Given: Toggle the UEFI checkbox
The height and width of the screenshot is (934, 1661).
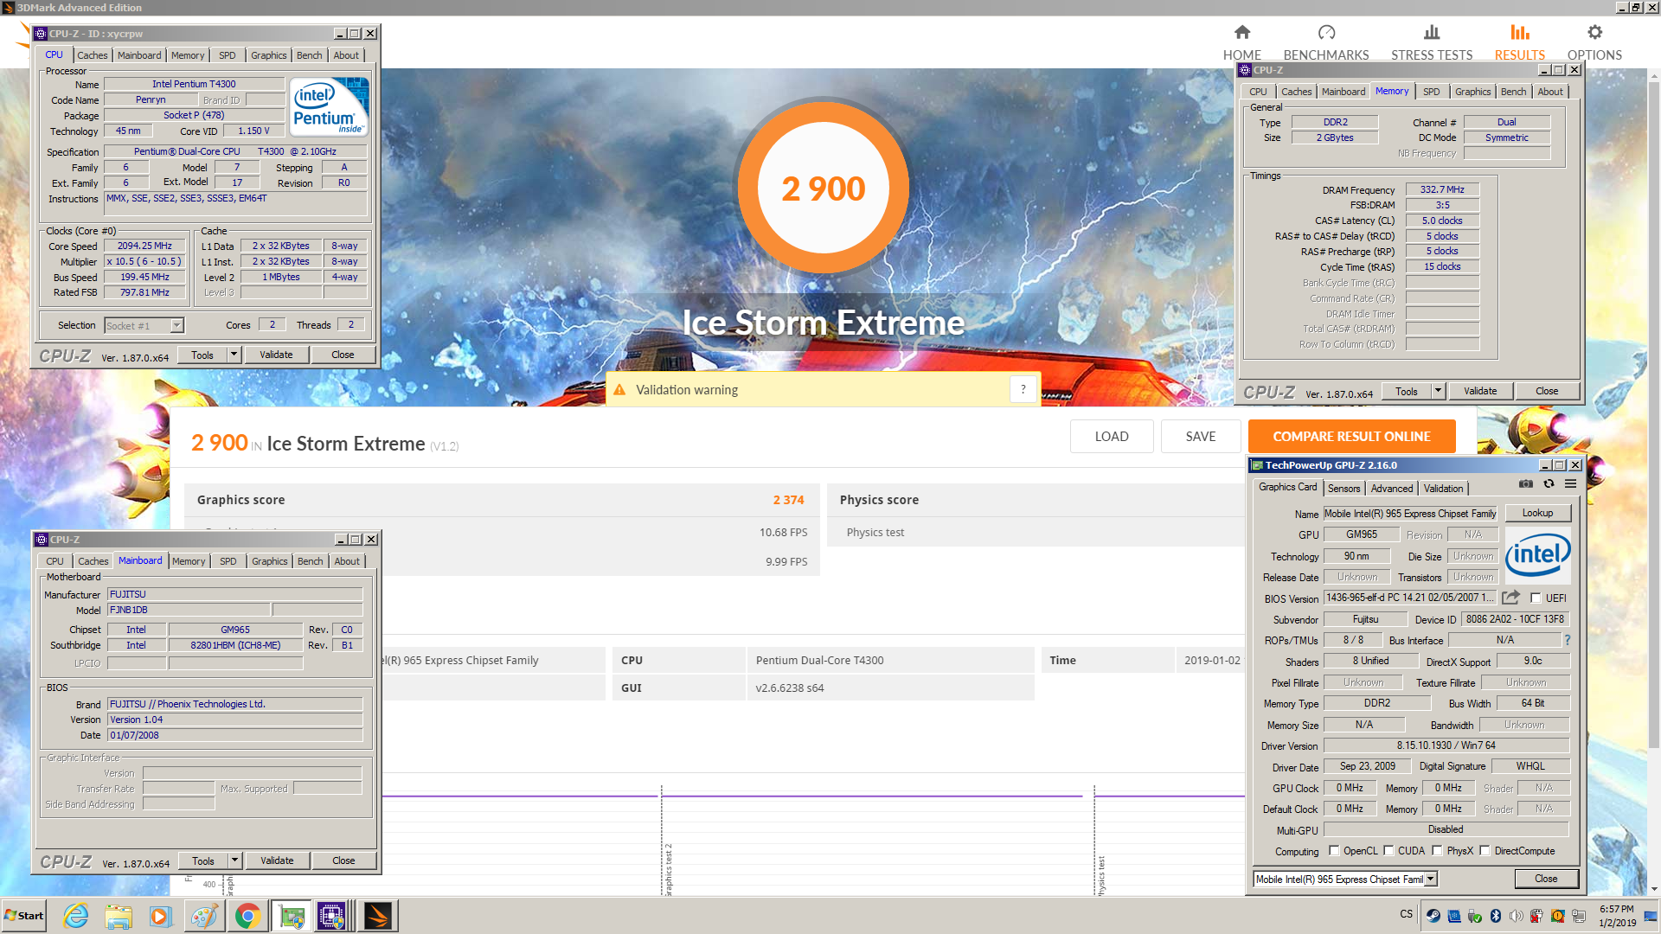Looking at the screenshot, I should click(1536, 598).
